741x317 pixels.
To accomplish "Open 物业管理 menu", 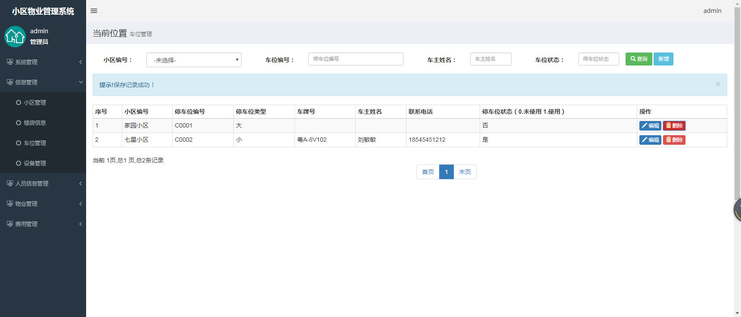I will click(x=43, y=204).
